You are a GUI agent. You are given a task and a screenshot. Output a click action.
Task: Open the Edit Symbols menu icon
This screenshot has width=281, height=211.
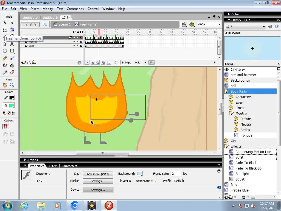pos(192,24)
